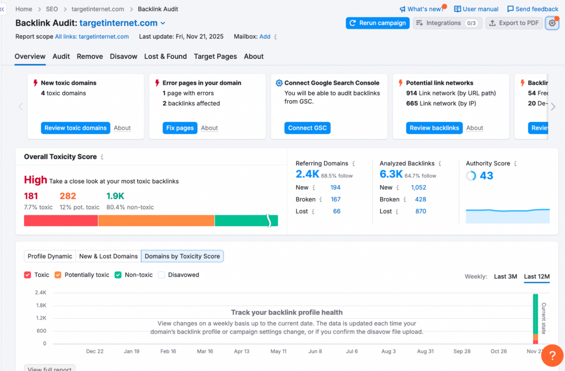Click the User manual book icon

point(457,9)
